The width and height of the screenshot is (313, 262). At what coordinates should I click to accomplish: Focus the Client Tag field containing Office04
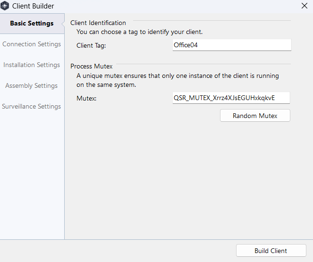(232, 45)
